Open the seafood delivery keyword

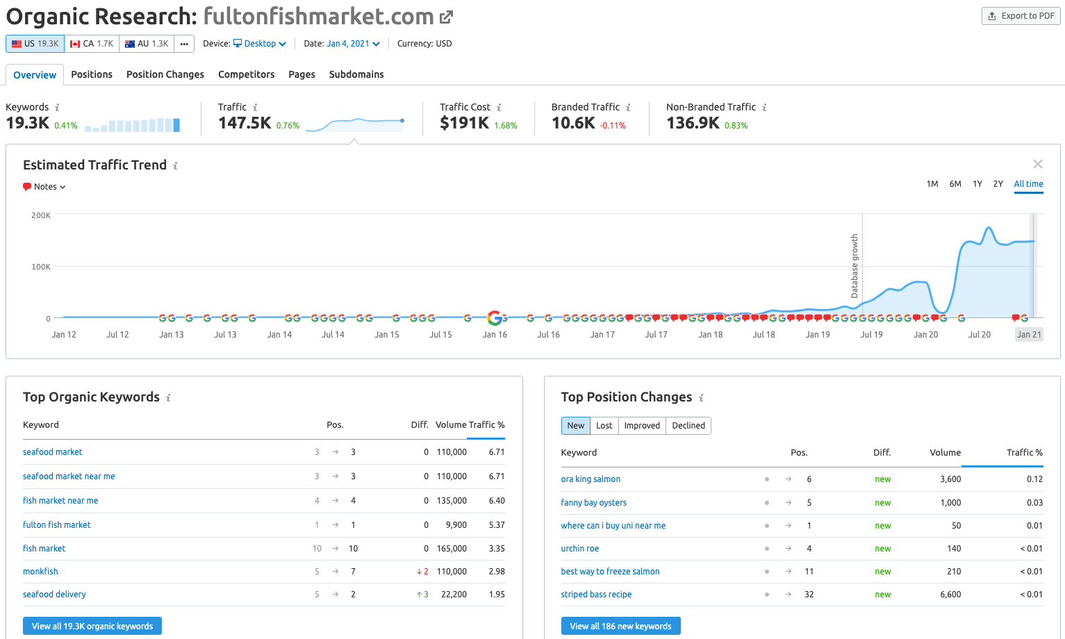pos(54,595)
